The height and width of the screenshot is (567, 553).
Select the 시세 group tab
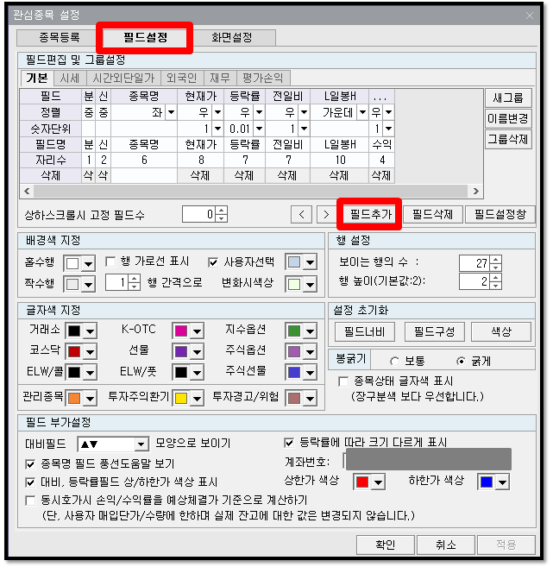click(x=70, y=78)
